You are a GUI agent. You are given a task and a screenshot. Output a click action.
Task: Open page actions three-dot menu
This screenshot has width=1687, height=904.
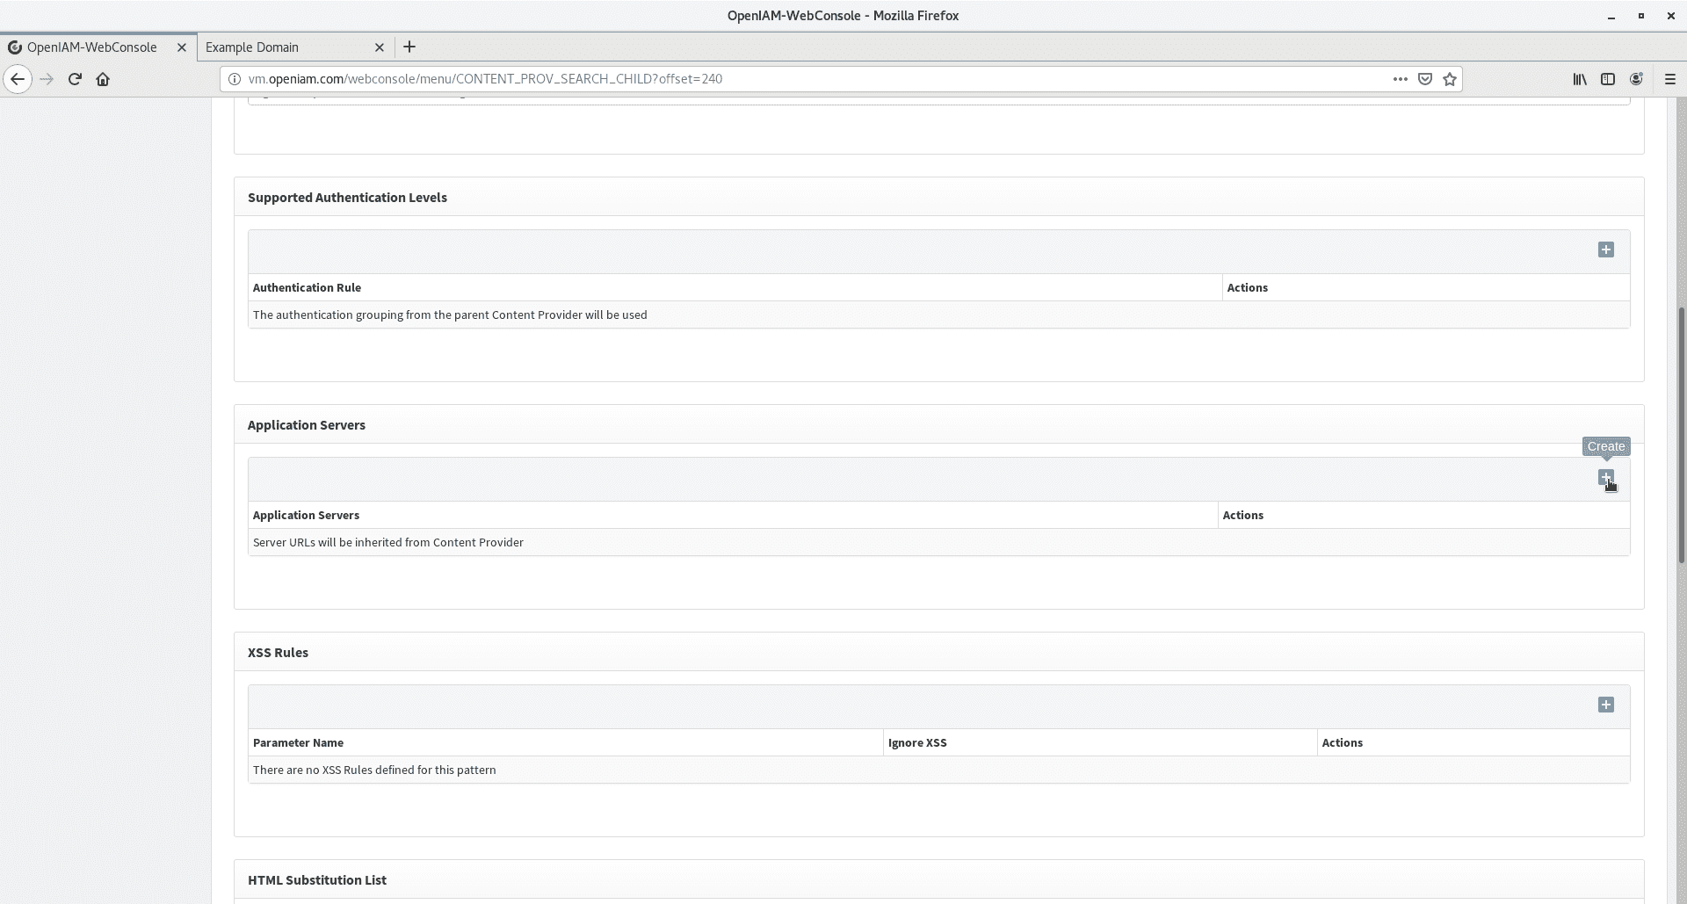1400,79
